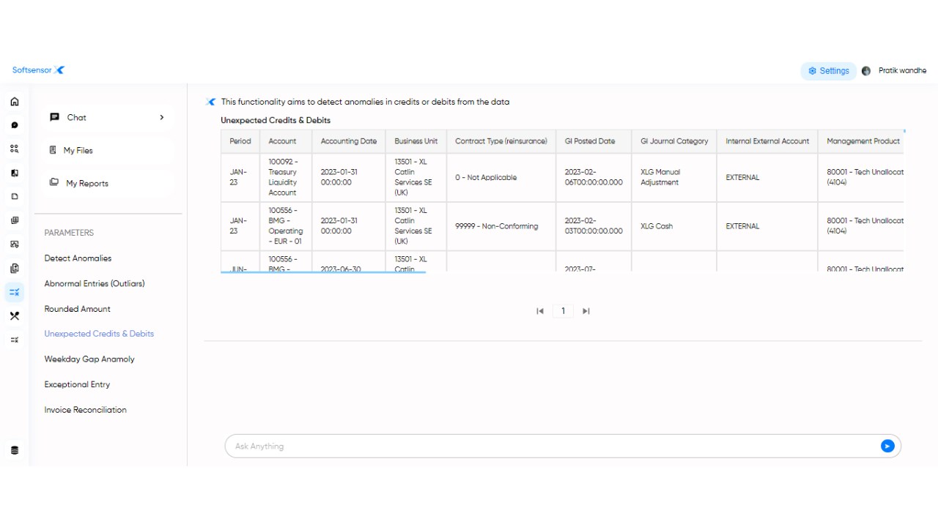This screenshot has width=938, height=527.
Task: Select the crossed tools sidebar icon
Action: coord(14,316)
